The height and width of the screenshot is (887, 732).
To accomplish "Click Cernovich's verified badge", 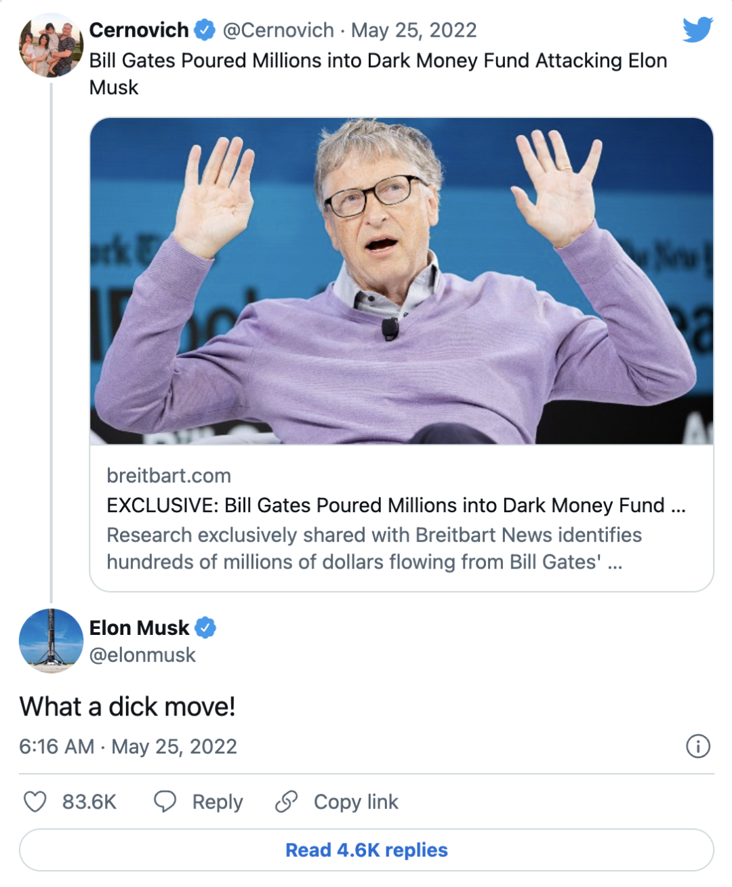I will pyautogui.click(x=205, y=30).
